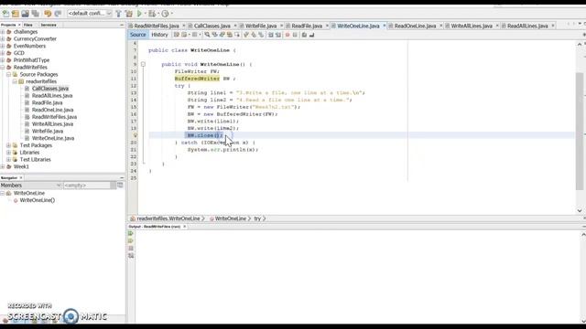Open the Debug Project dropdown arrow

point(158,14)
